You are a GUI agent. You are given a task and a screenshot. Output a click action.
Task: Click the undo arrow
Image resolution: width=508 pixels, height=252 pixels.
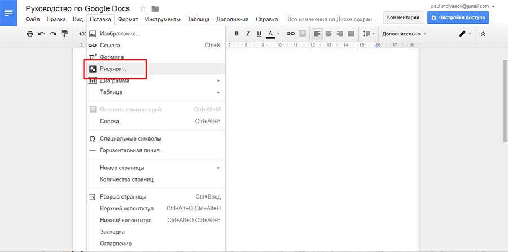pyautogui.click(x=41, y=34)
